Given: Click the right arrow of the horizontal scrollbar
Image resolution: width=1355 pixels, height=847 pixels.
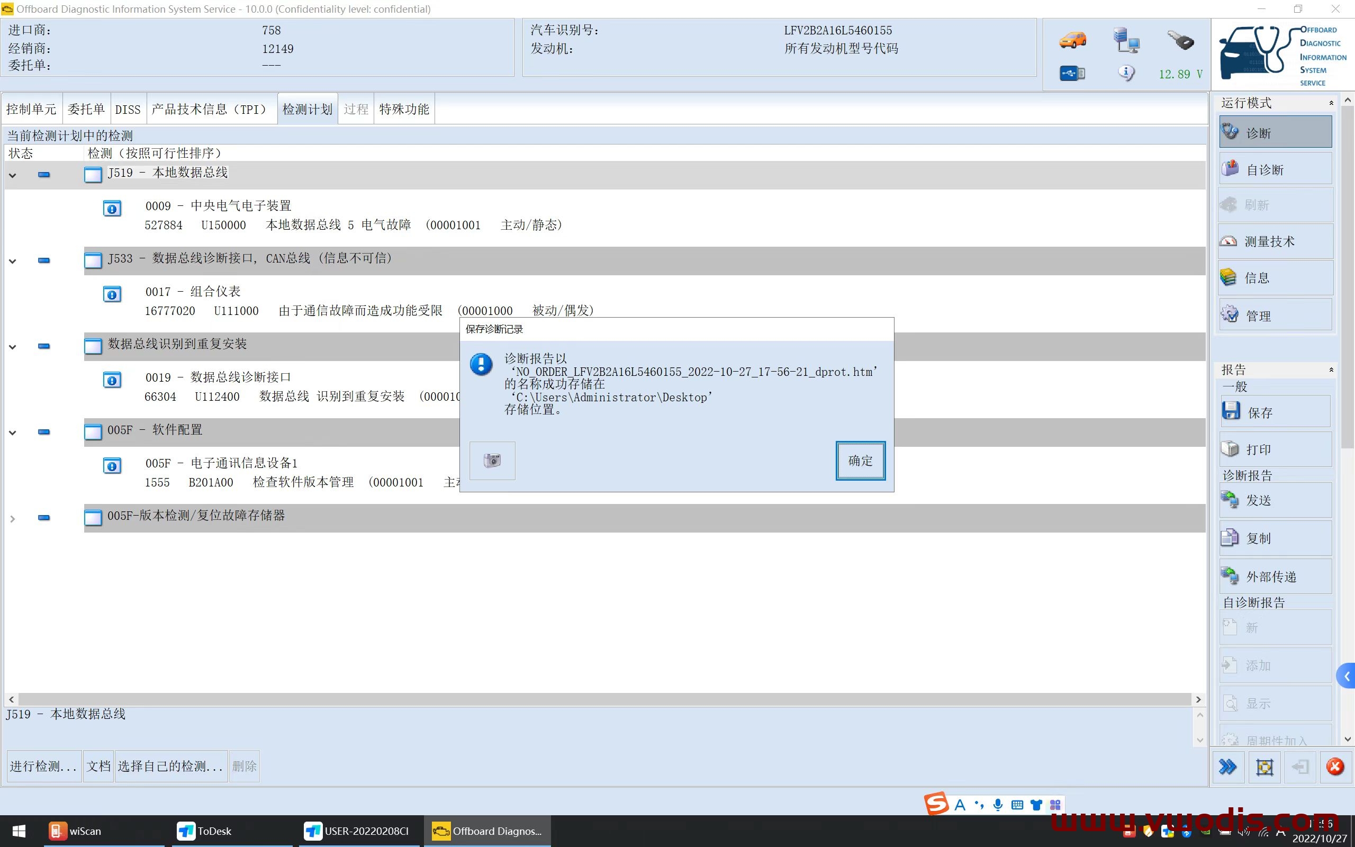Looking at the screenshot, I should click(1199, 699).
